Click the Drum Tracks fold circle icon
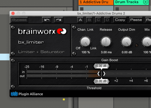Screen dimensions: 151x108 (x=146, y=2)
